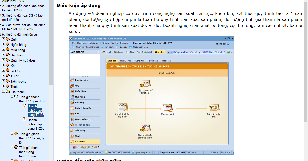Open Hướng dẫn khai thác hiệu quả MISA link
The width and height of the screenshot is (308, 161).
(x=199, y=52)
